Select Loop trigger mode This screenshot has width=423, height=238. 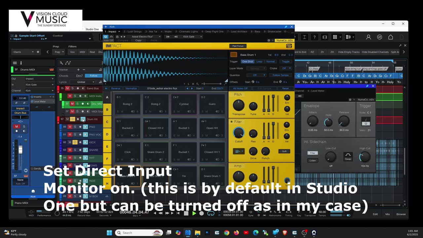(259, 61)
